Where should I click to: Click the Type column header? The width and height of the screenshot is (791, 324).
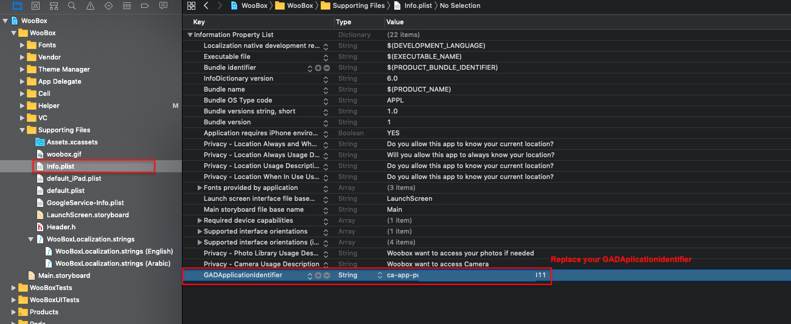pyautogui.click(x=344, y=22)
